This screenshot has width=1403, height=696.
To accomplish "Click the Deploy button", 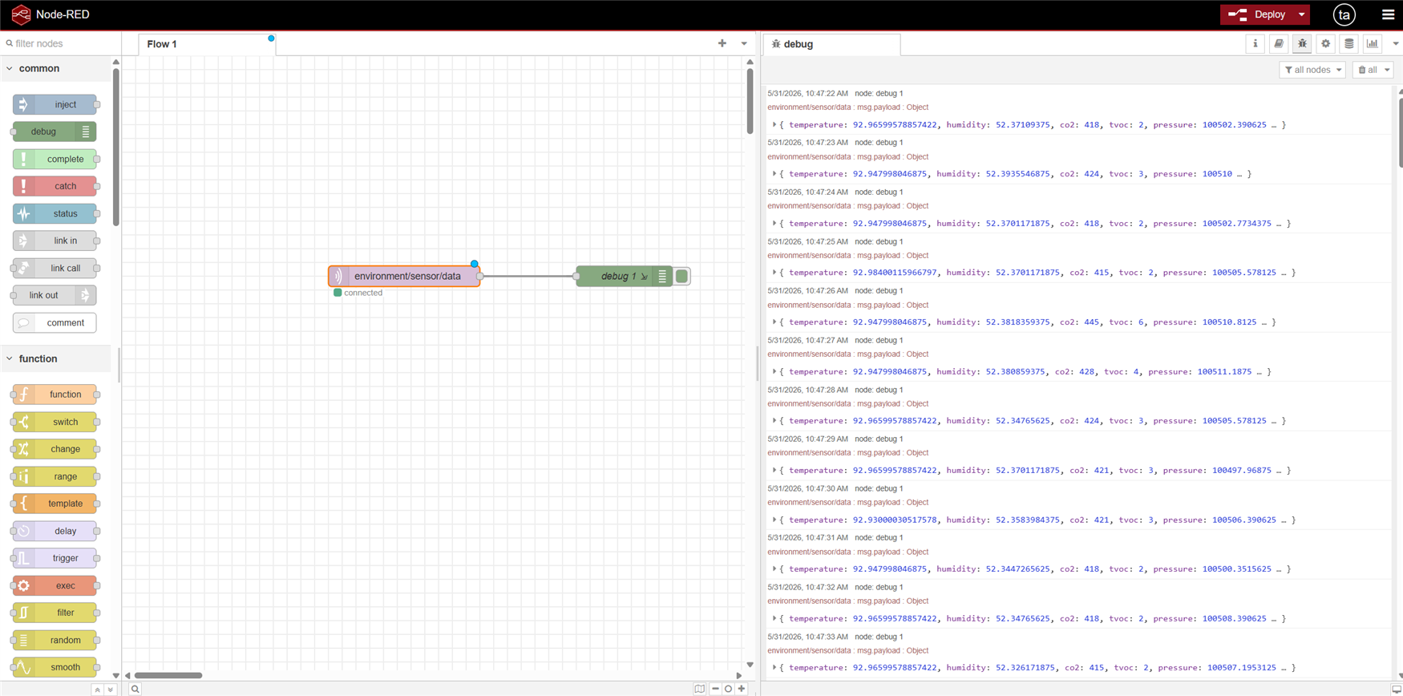I will 1257,14.
